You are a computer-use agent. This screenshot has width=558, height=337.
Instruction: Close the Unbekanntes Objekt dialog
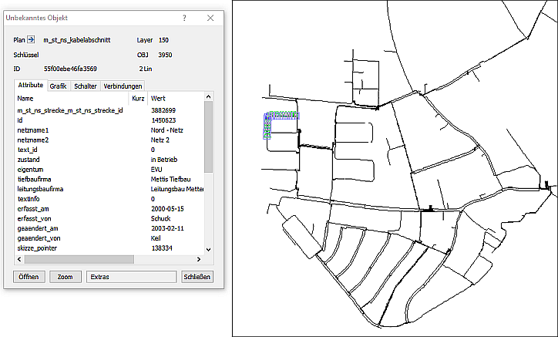210,17
